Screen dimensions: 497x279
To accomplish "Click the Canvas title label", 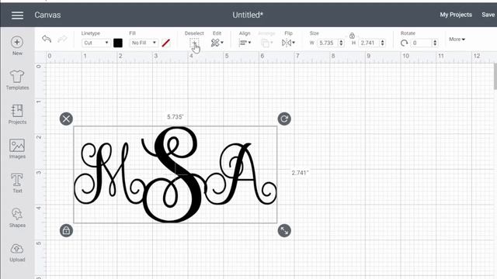I will pyautogui.click(x=47, y=15).
